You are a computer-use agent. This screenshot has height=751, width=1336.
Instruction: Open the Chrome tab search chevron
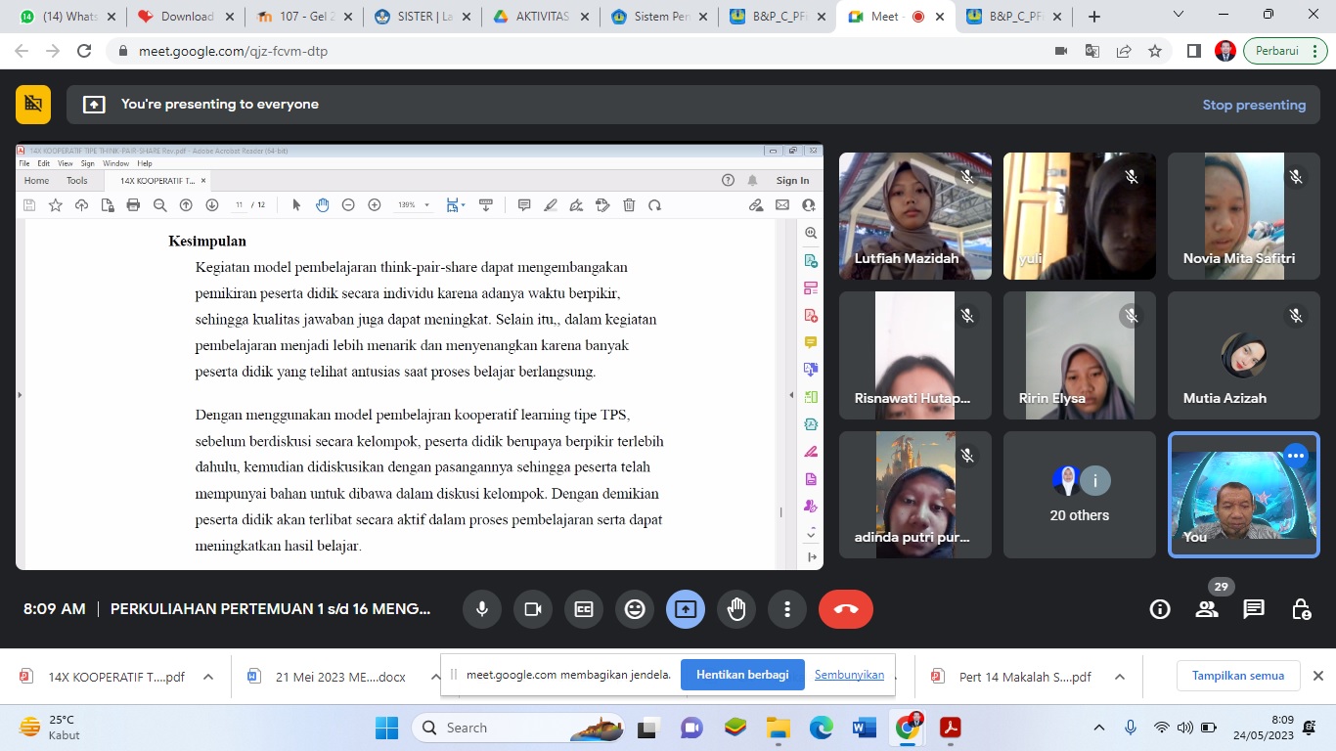[1179, 16]
